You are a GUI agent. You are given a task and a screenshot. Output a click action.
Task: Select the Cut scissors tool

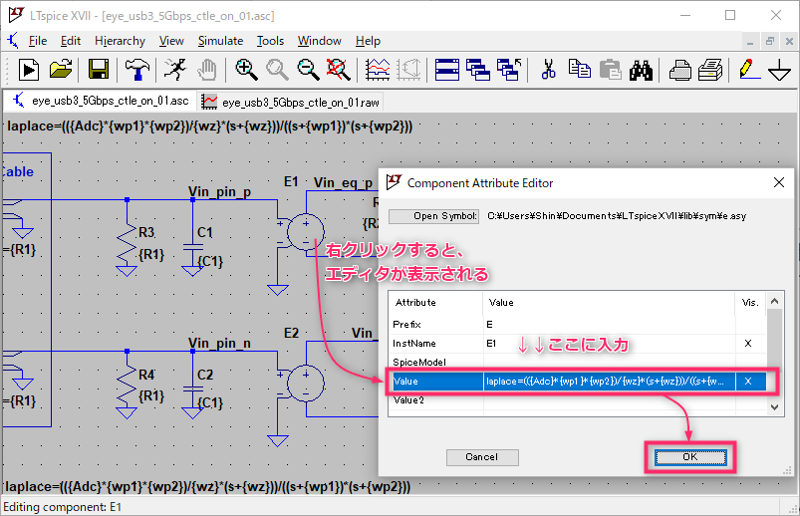pos(549,70)
